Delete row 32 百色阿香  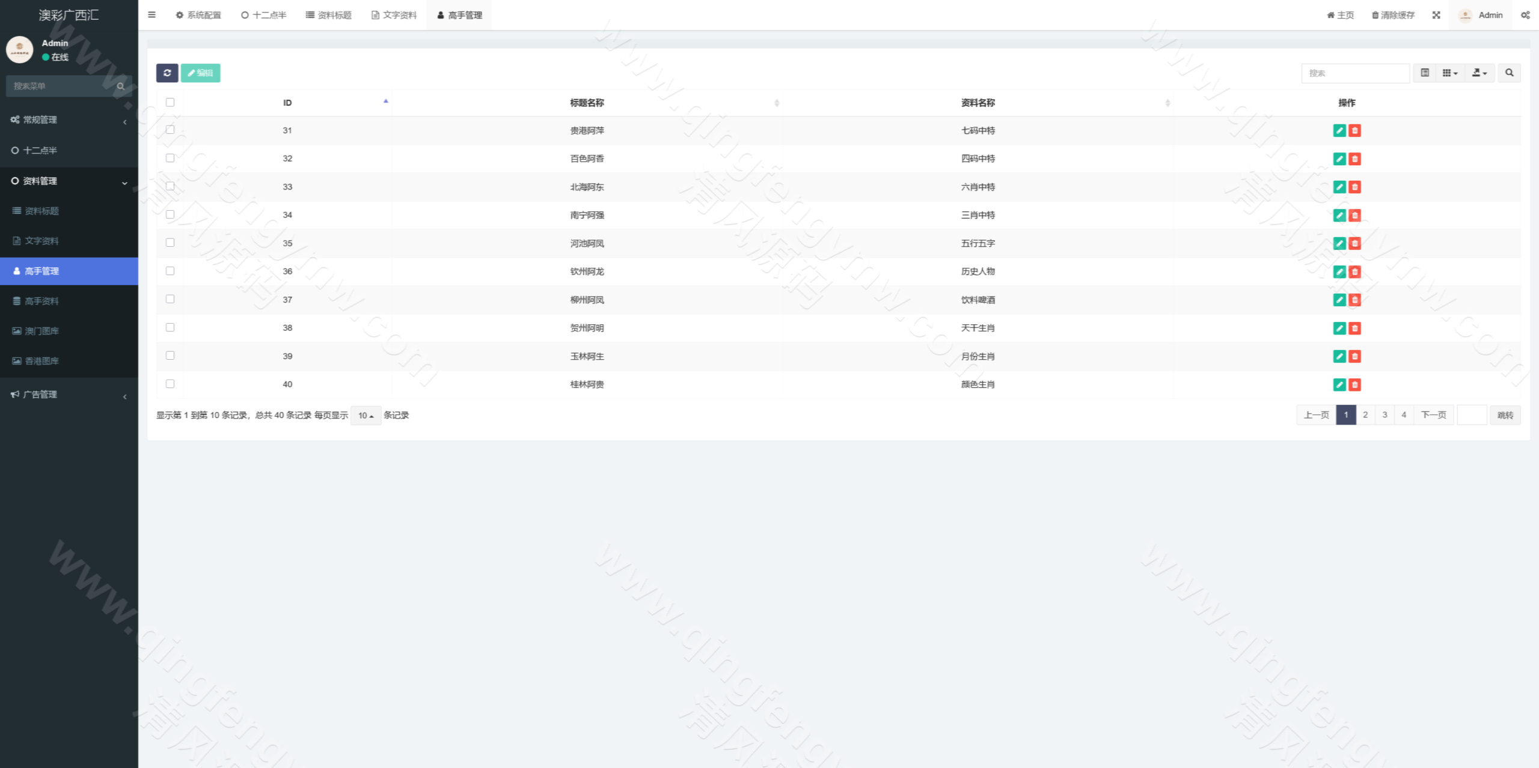1354,159
